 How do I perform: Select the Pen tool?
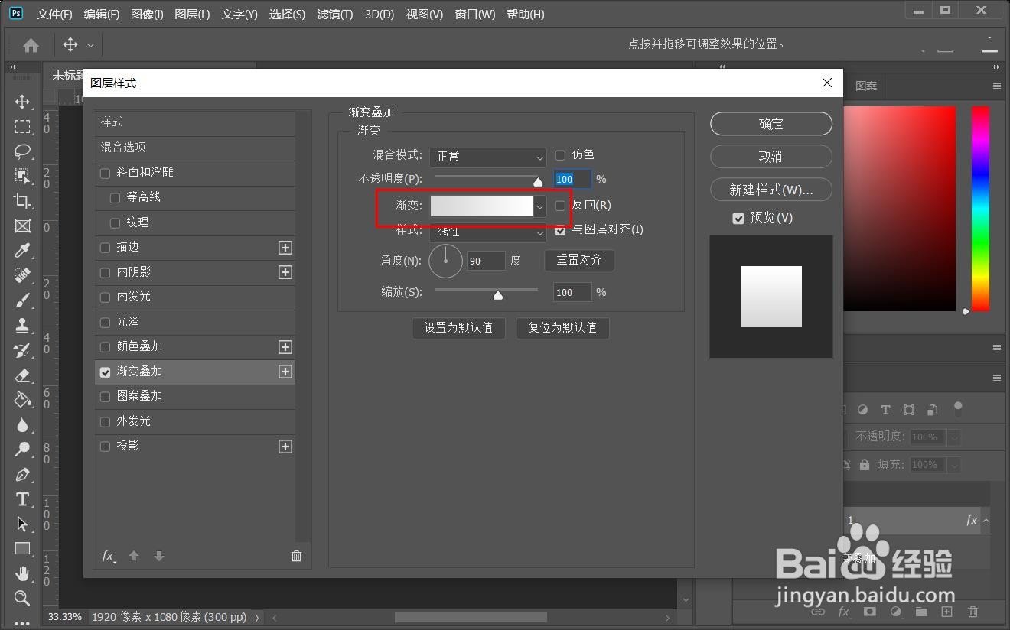click(22, 475)
